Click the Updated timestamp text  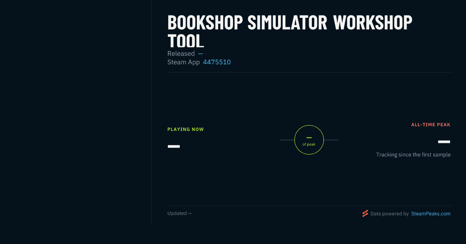coord(179,213)
